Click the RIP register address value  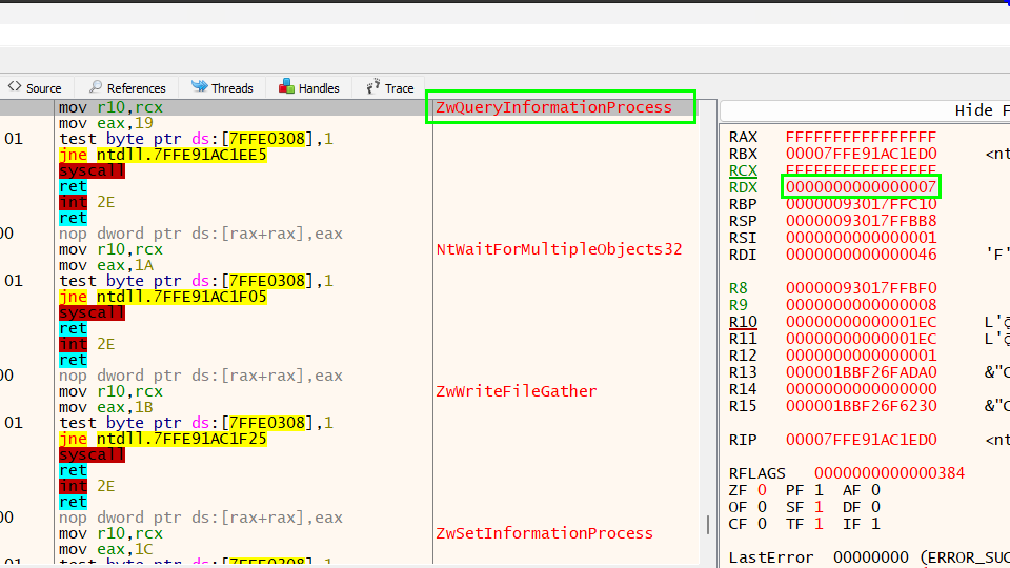pos(861,440)
